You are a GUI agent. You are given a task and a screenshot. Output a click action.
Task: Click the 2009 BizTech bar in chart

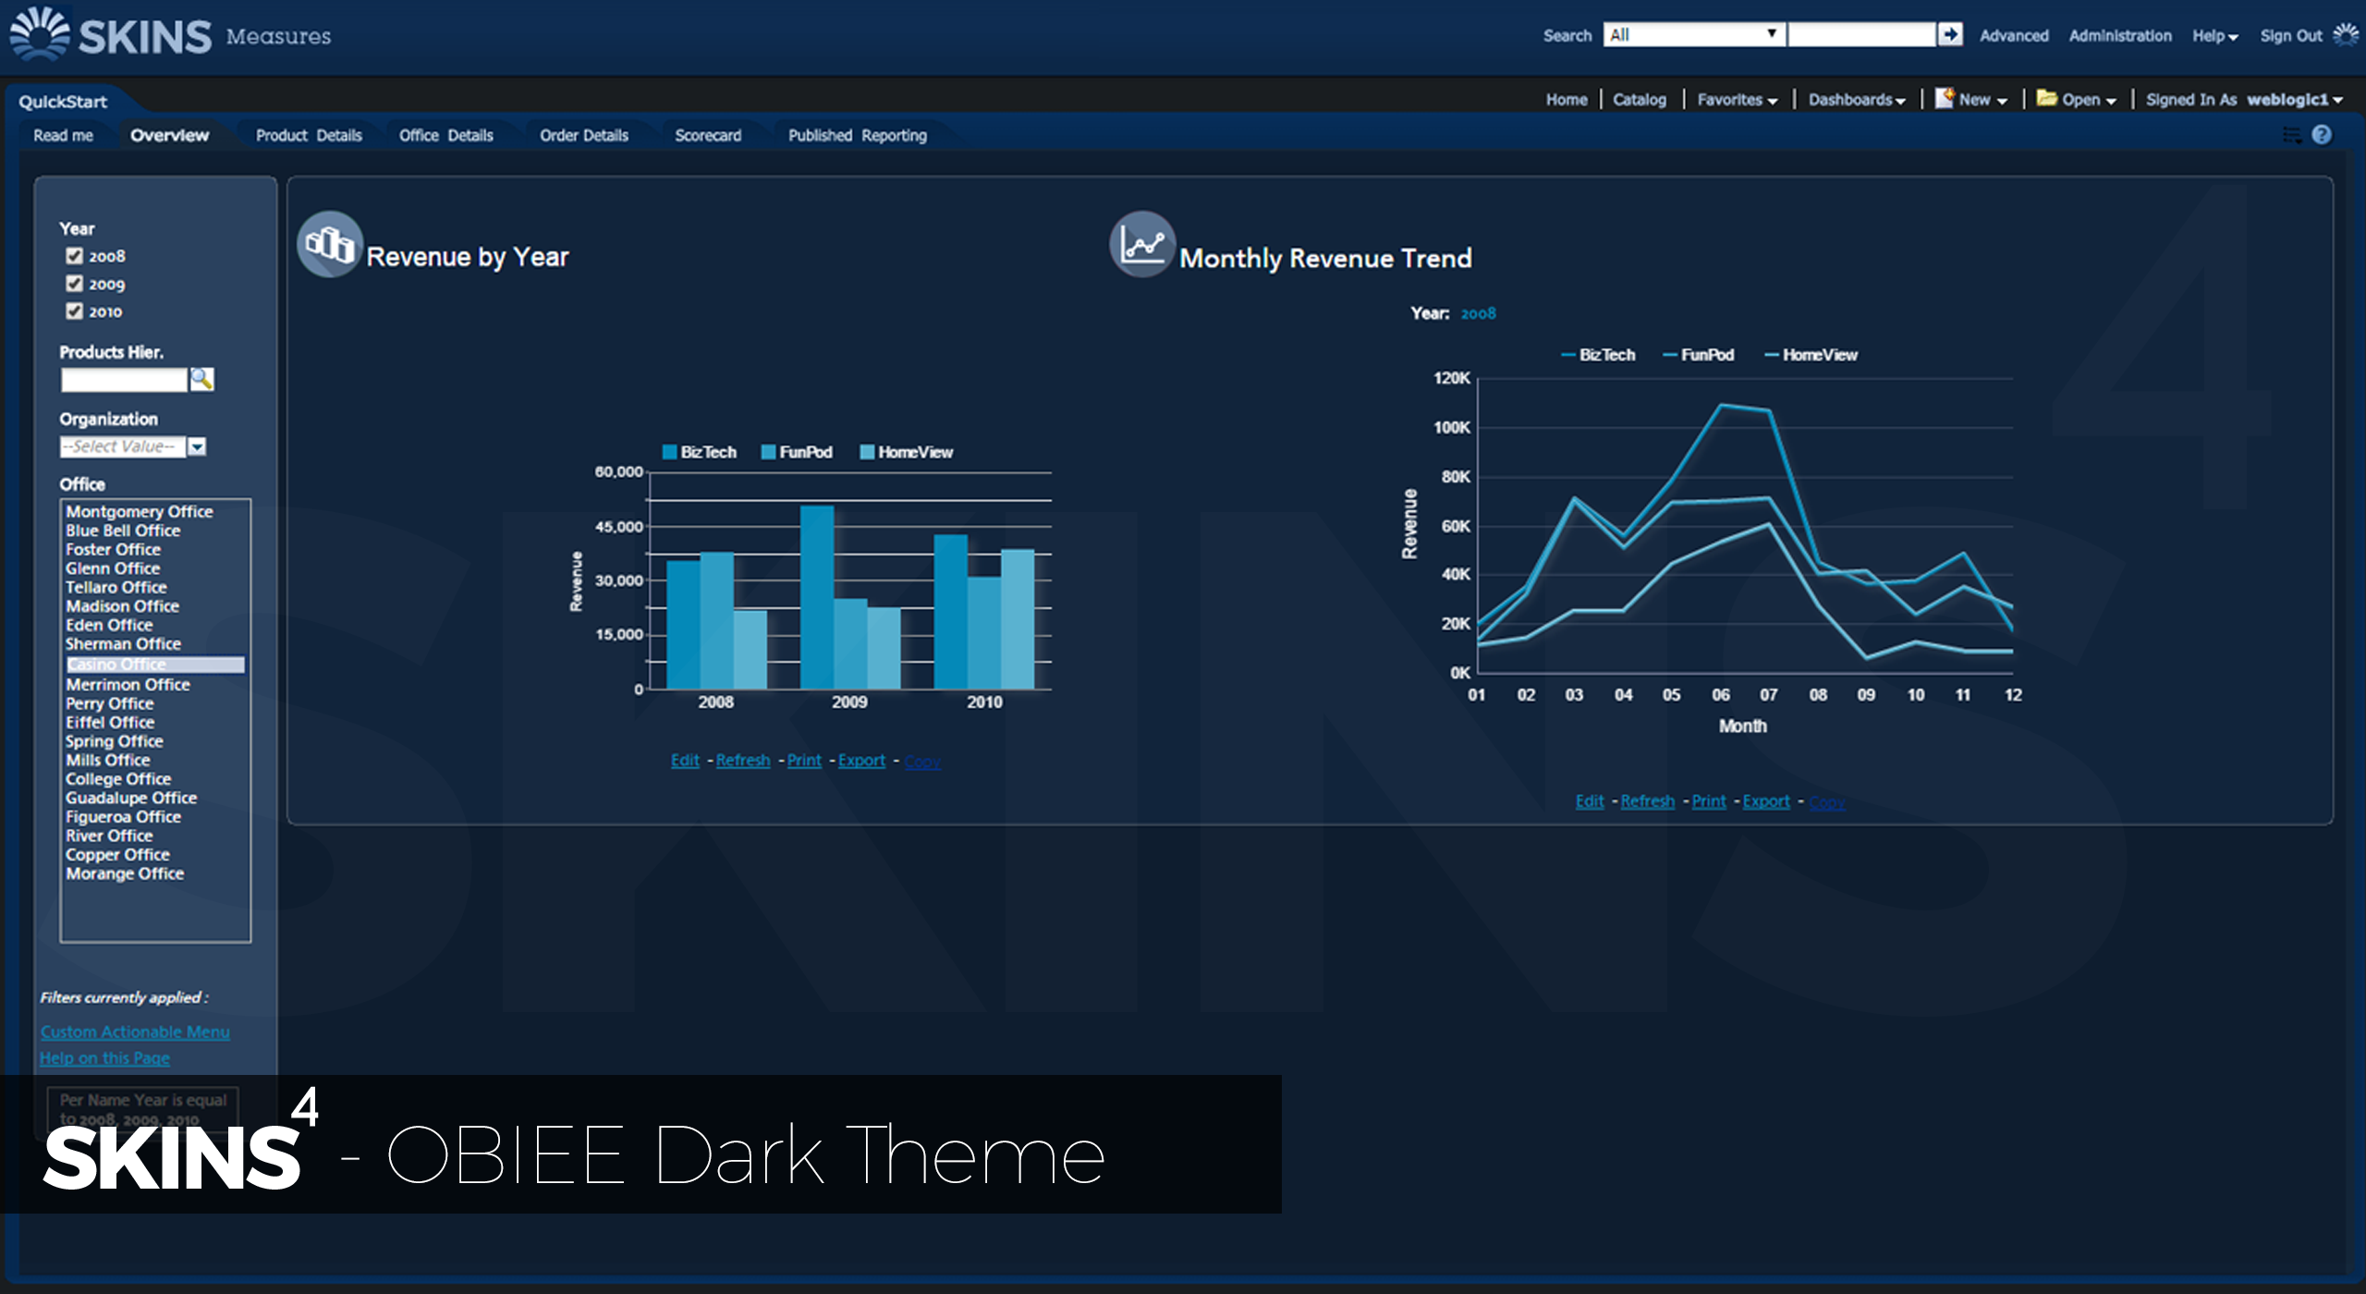click(817, 597)
